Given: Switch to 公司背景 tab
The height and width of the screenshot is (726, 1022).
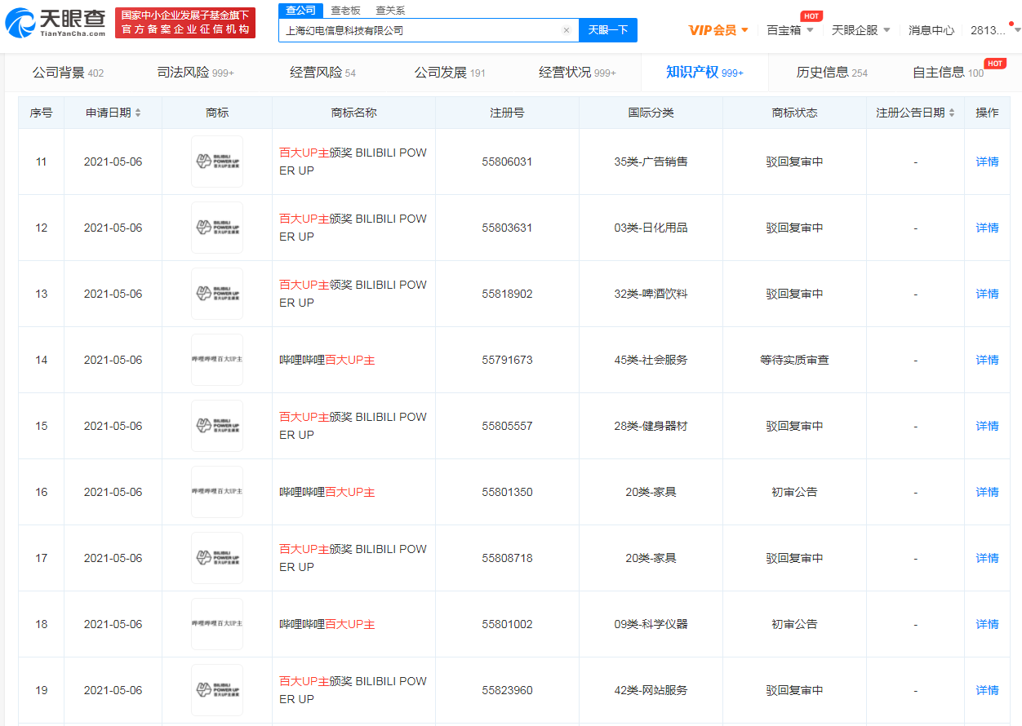Looking at the screenshot, I should 68,73.
